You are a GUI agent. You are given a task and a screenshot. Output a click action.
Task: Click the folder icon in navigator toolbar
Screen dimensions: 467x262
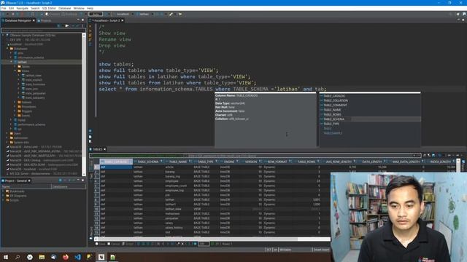coord(66,26)
